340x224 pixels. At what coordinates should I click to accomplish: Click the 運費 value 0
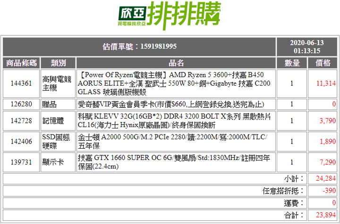[334, 203]
